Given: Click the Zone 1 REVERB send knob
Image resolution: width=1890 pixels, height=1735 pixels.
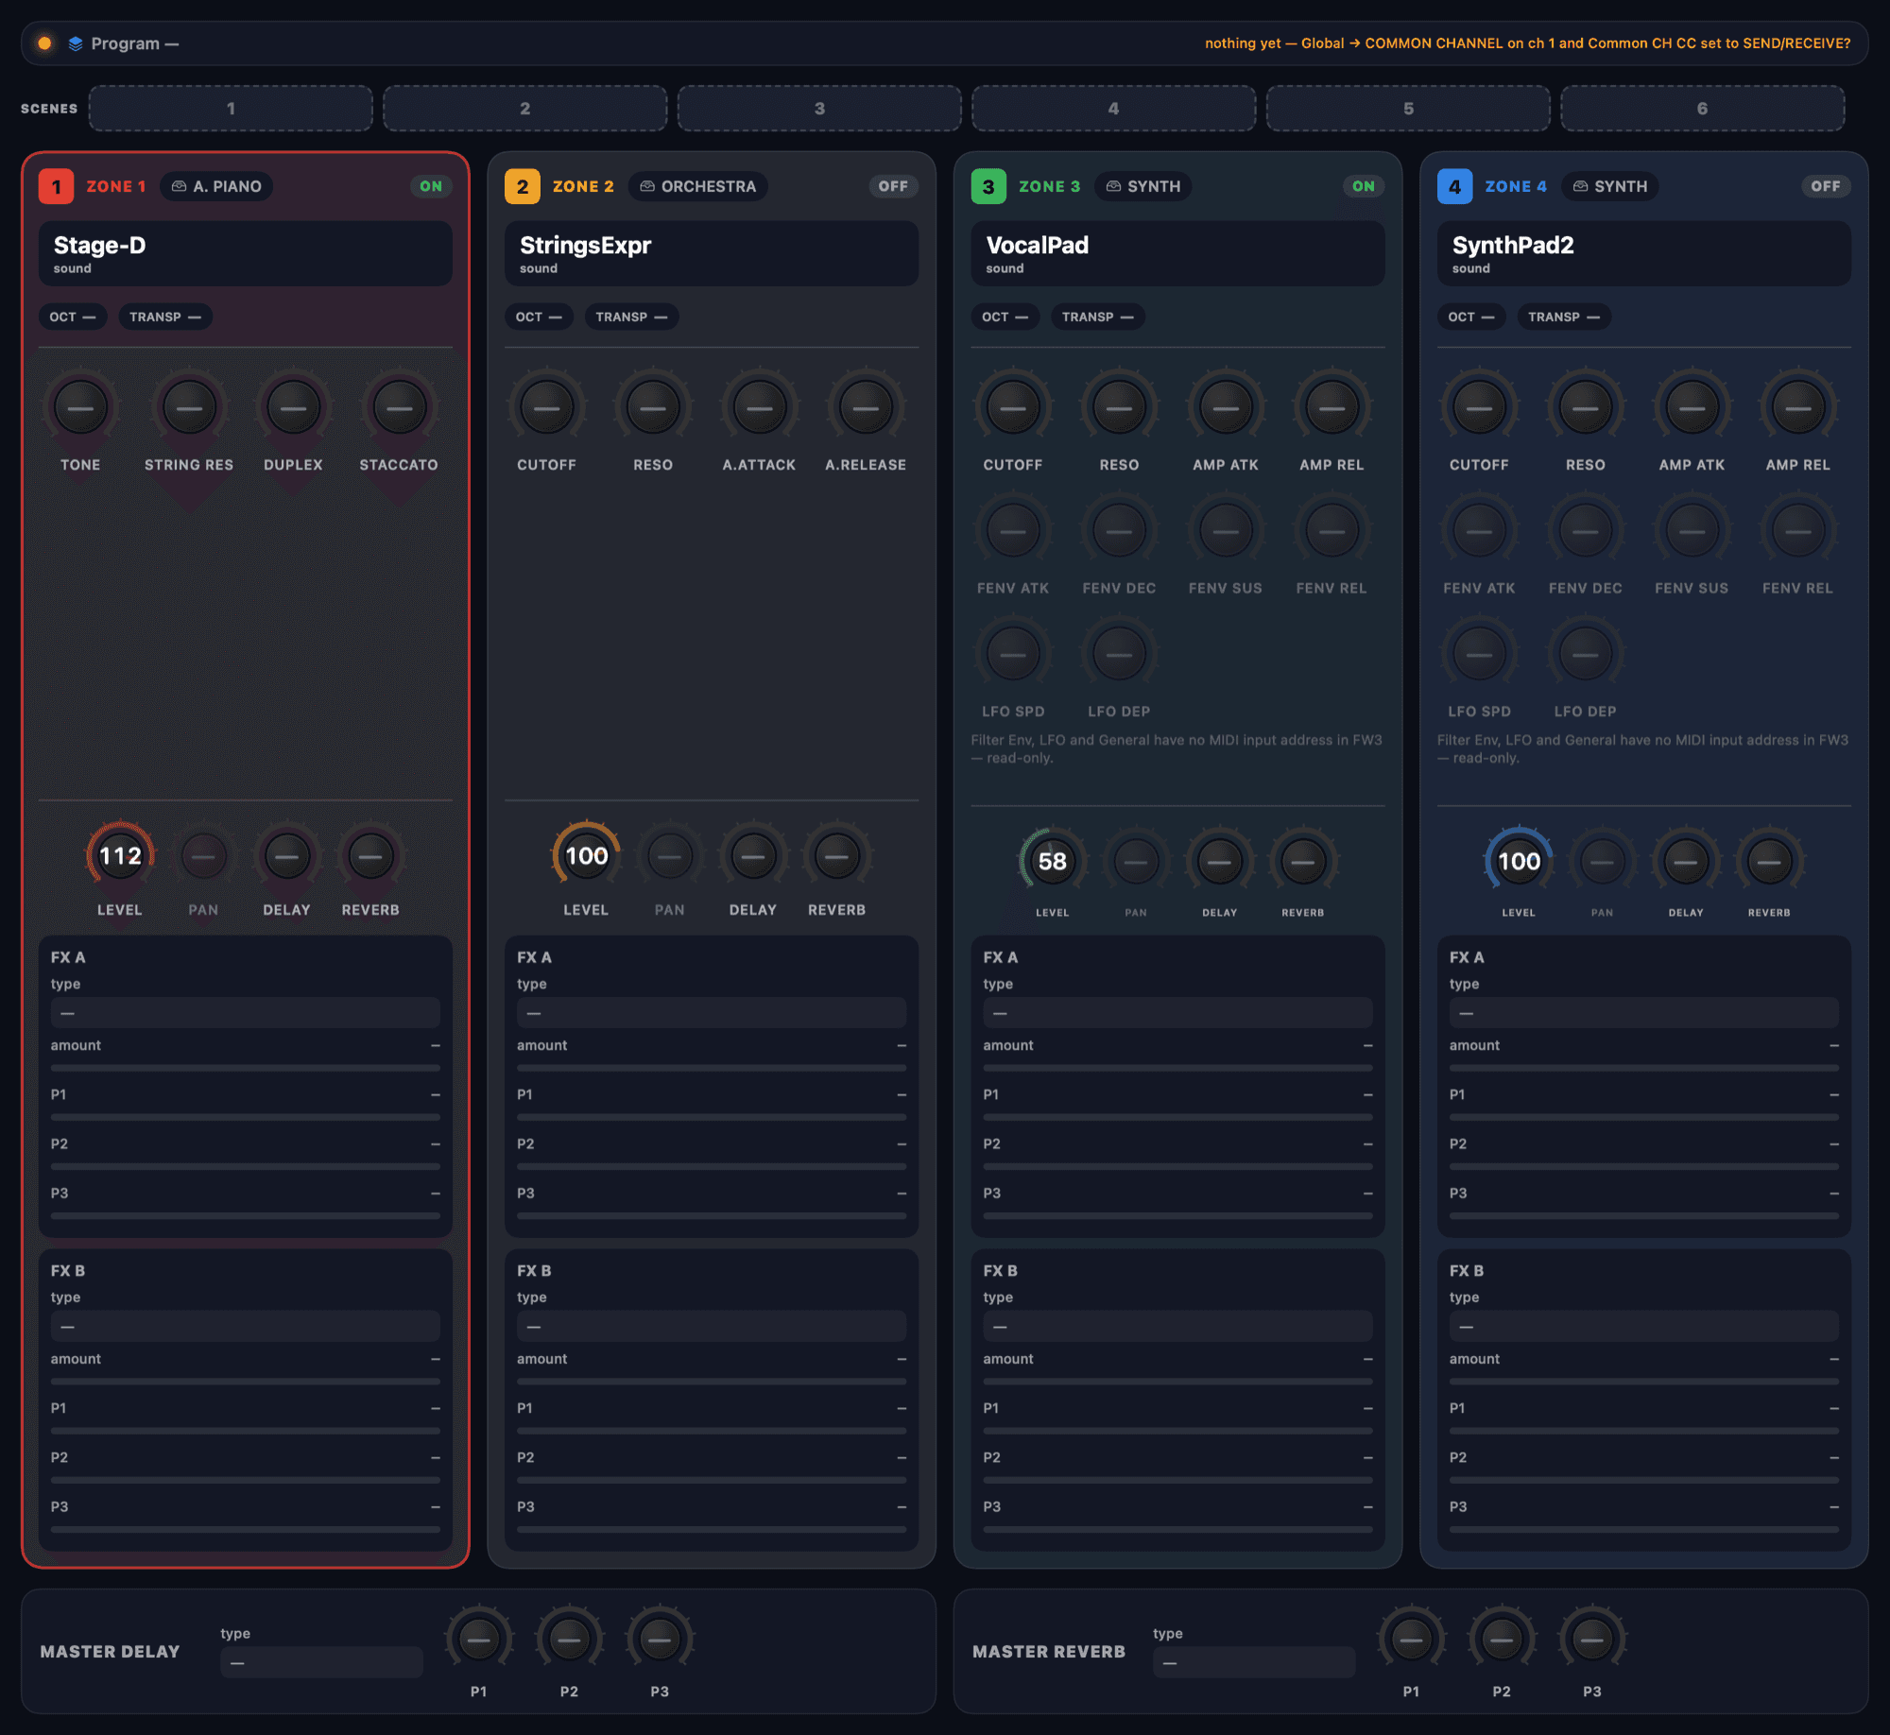Looking at the screenshot, I should 370,857.
